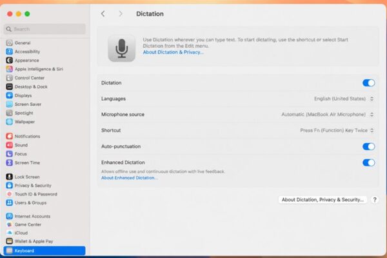Open General settings icon in sidebar
This screenshot has width=387, height=258.
[10, 43]
